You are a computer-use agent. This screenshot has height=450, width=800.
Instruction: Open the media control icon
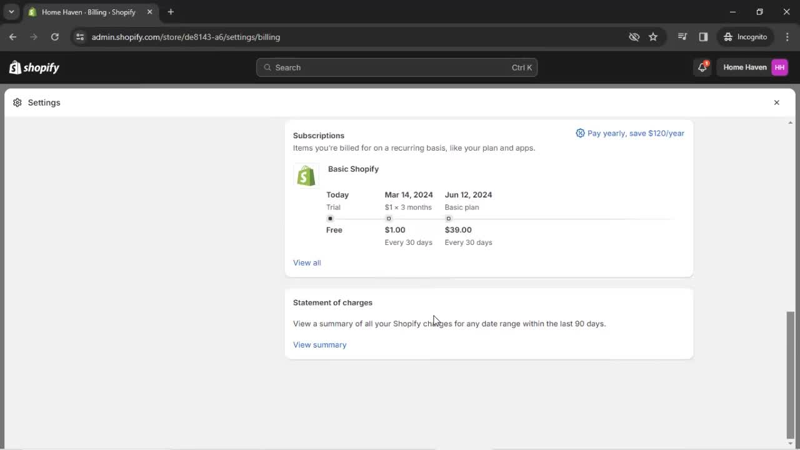[x=682, y=37]
